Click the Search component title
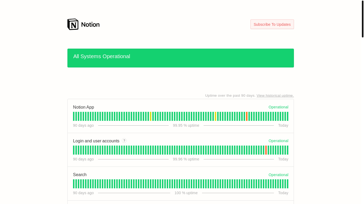This screenshot has width=364, height=204. click(80, 175)
